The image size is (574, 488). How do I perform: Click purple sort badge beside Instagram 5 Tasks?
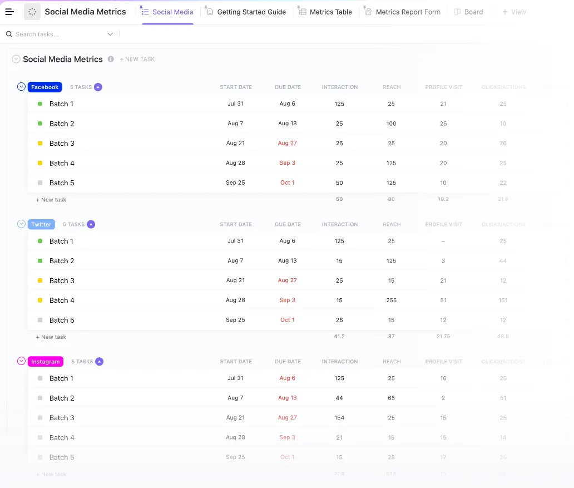(x=99, y=362)
